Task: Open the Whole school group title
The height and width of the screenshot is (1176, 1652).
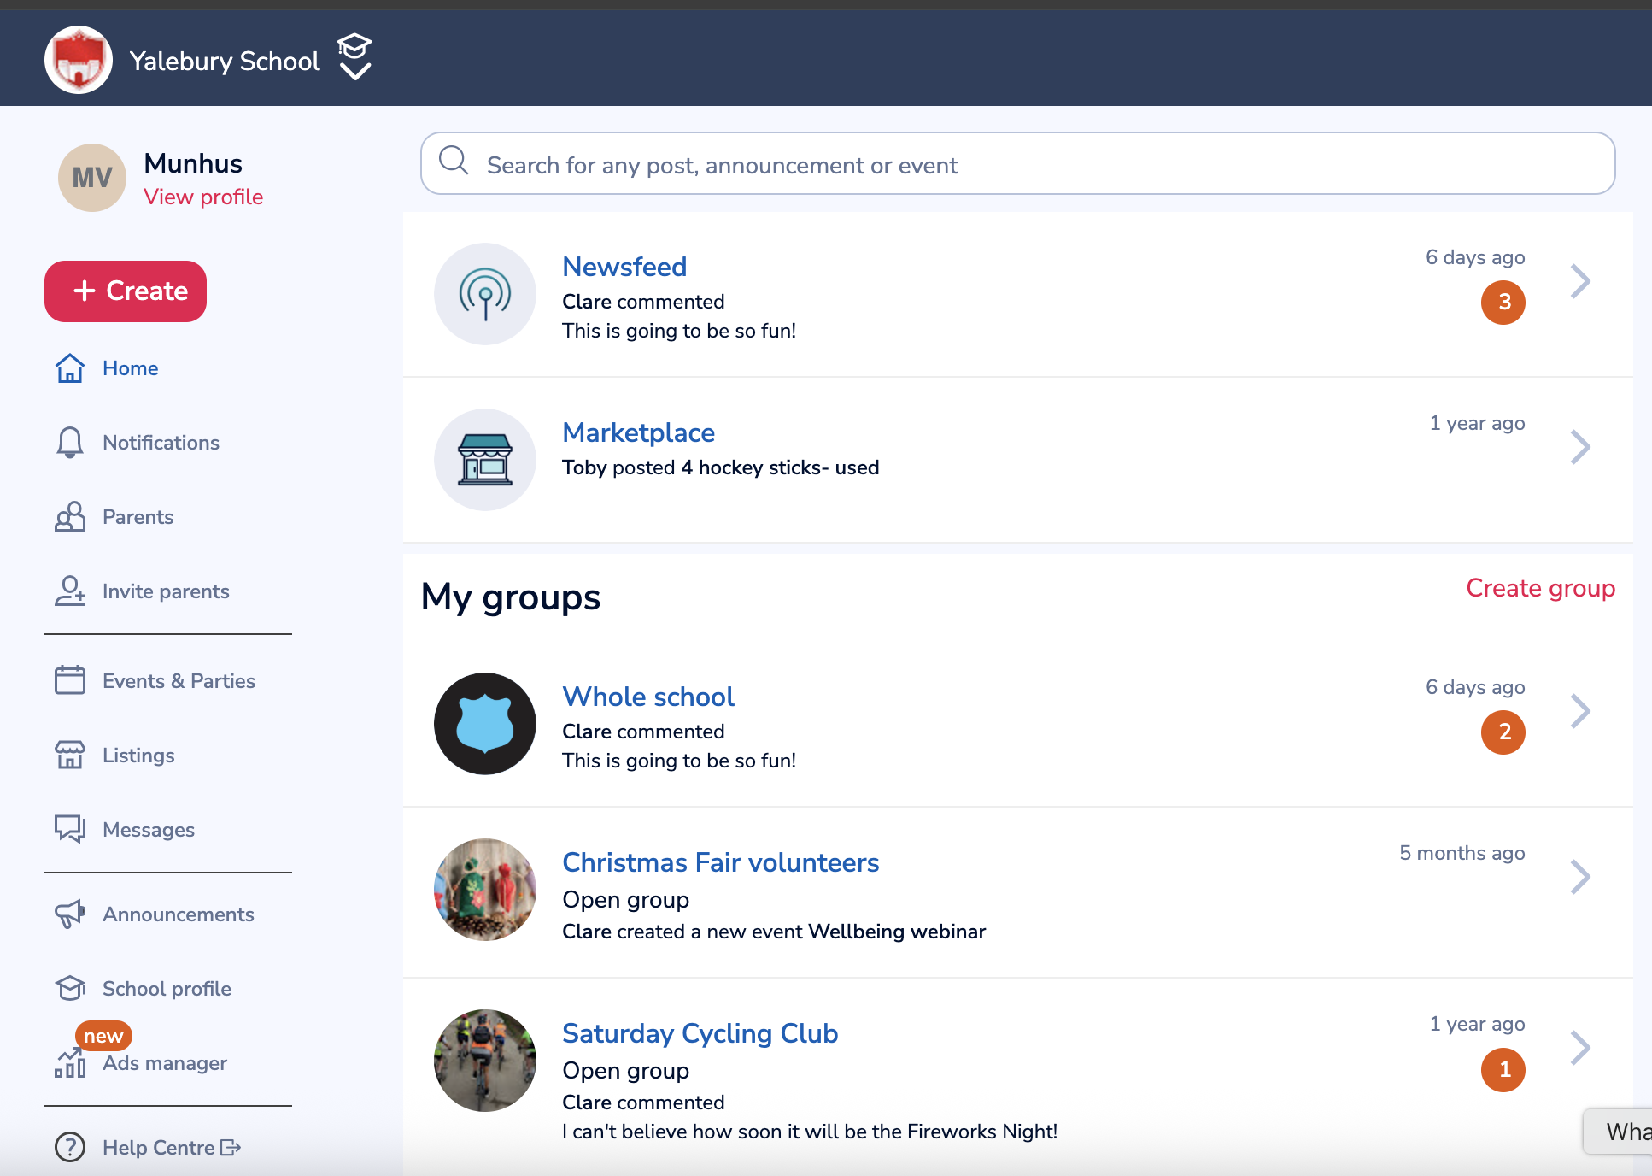Action: point(648,697)
